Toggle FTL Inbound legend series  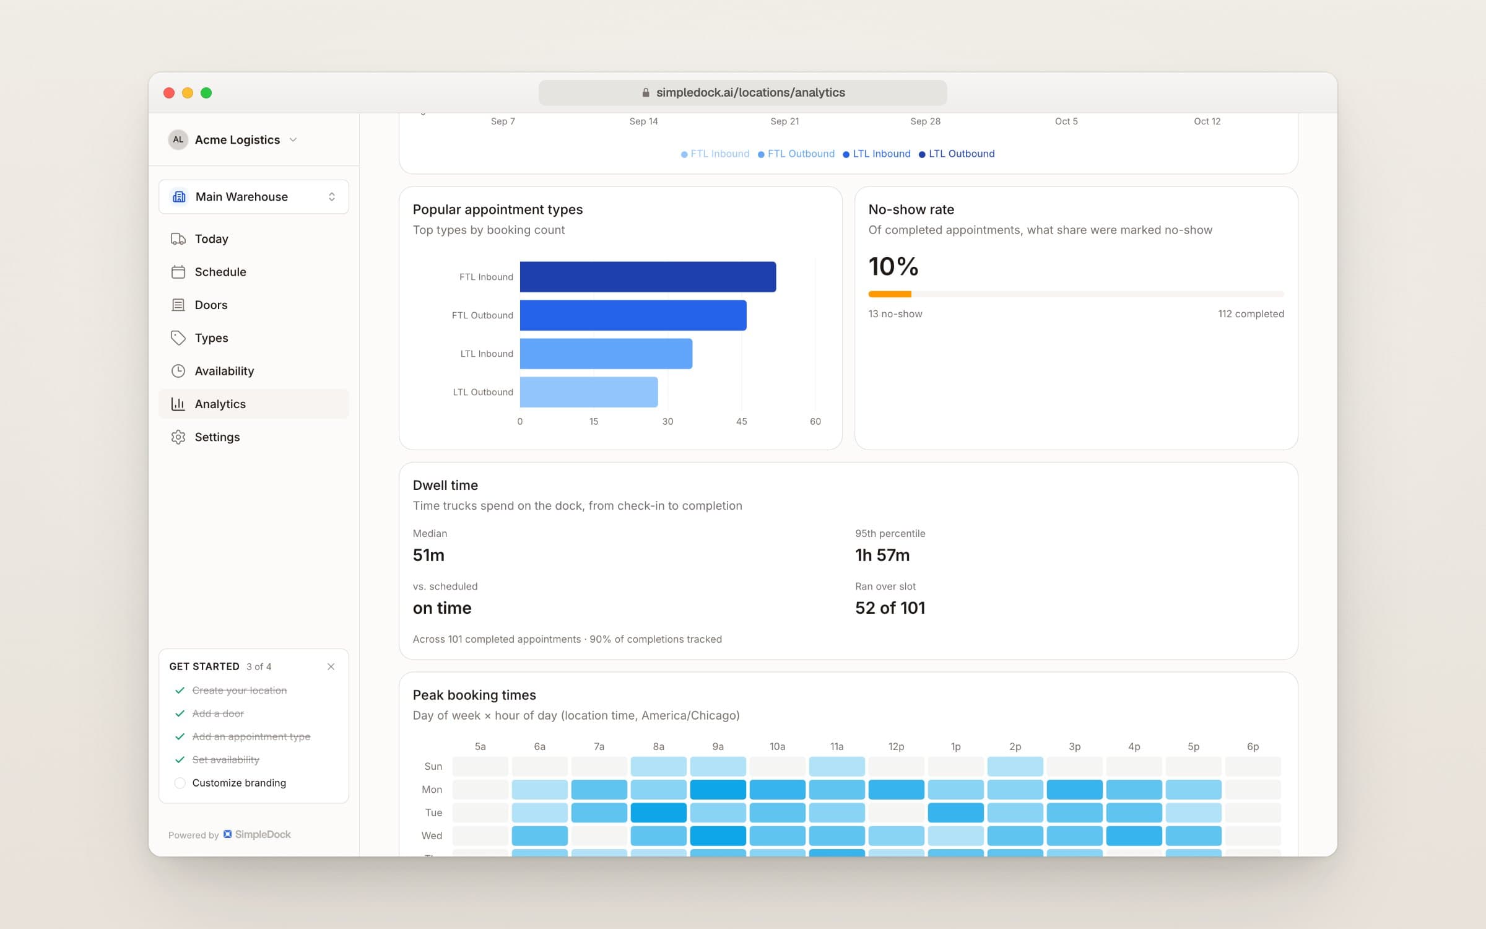pos(715,154)
